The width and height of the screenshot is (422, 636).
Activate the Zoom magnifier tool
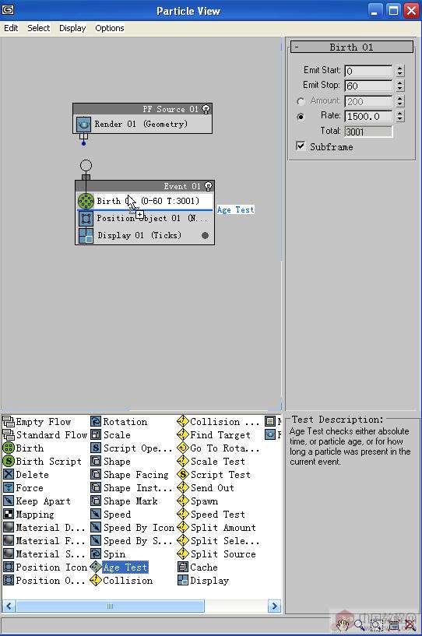coord(360,625)
